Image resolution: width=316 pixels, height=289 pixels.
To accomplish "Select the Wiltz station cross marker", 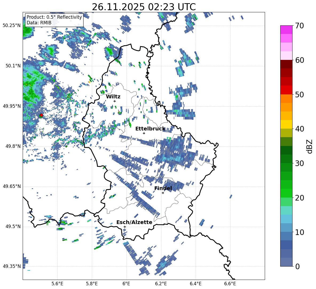I will coord(114,101).
